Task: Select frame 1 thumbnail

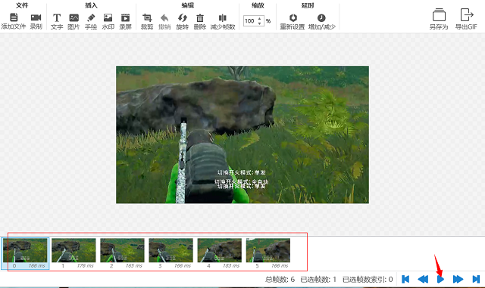Action: click(74, 250)
